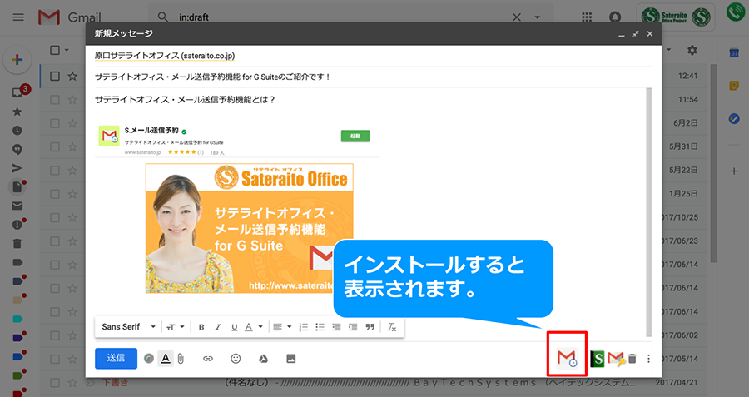
Task: Click the Sateraito Office banner image in body
Action: coord(250,228)
